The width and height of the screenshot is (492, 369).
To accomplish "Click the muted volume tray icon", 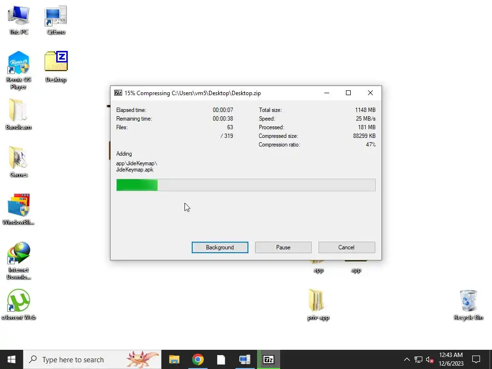I will 430,359.
